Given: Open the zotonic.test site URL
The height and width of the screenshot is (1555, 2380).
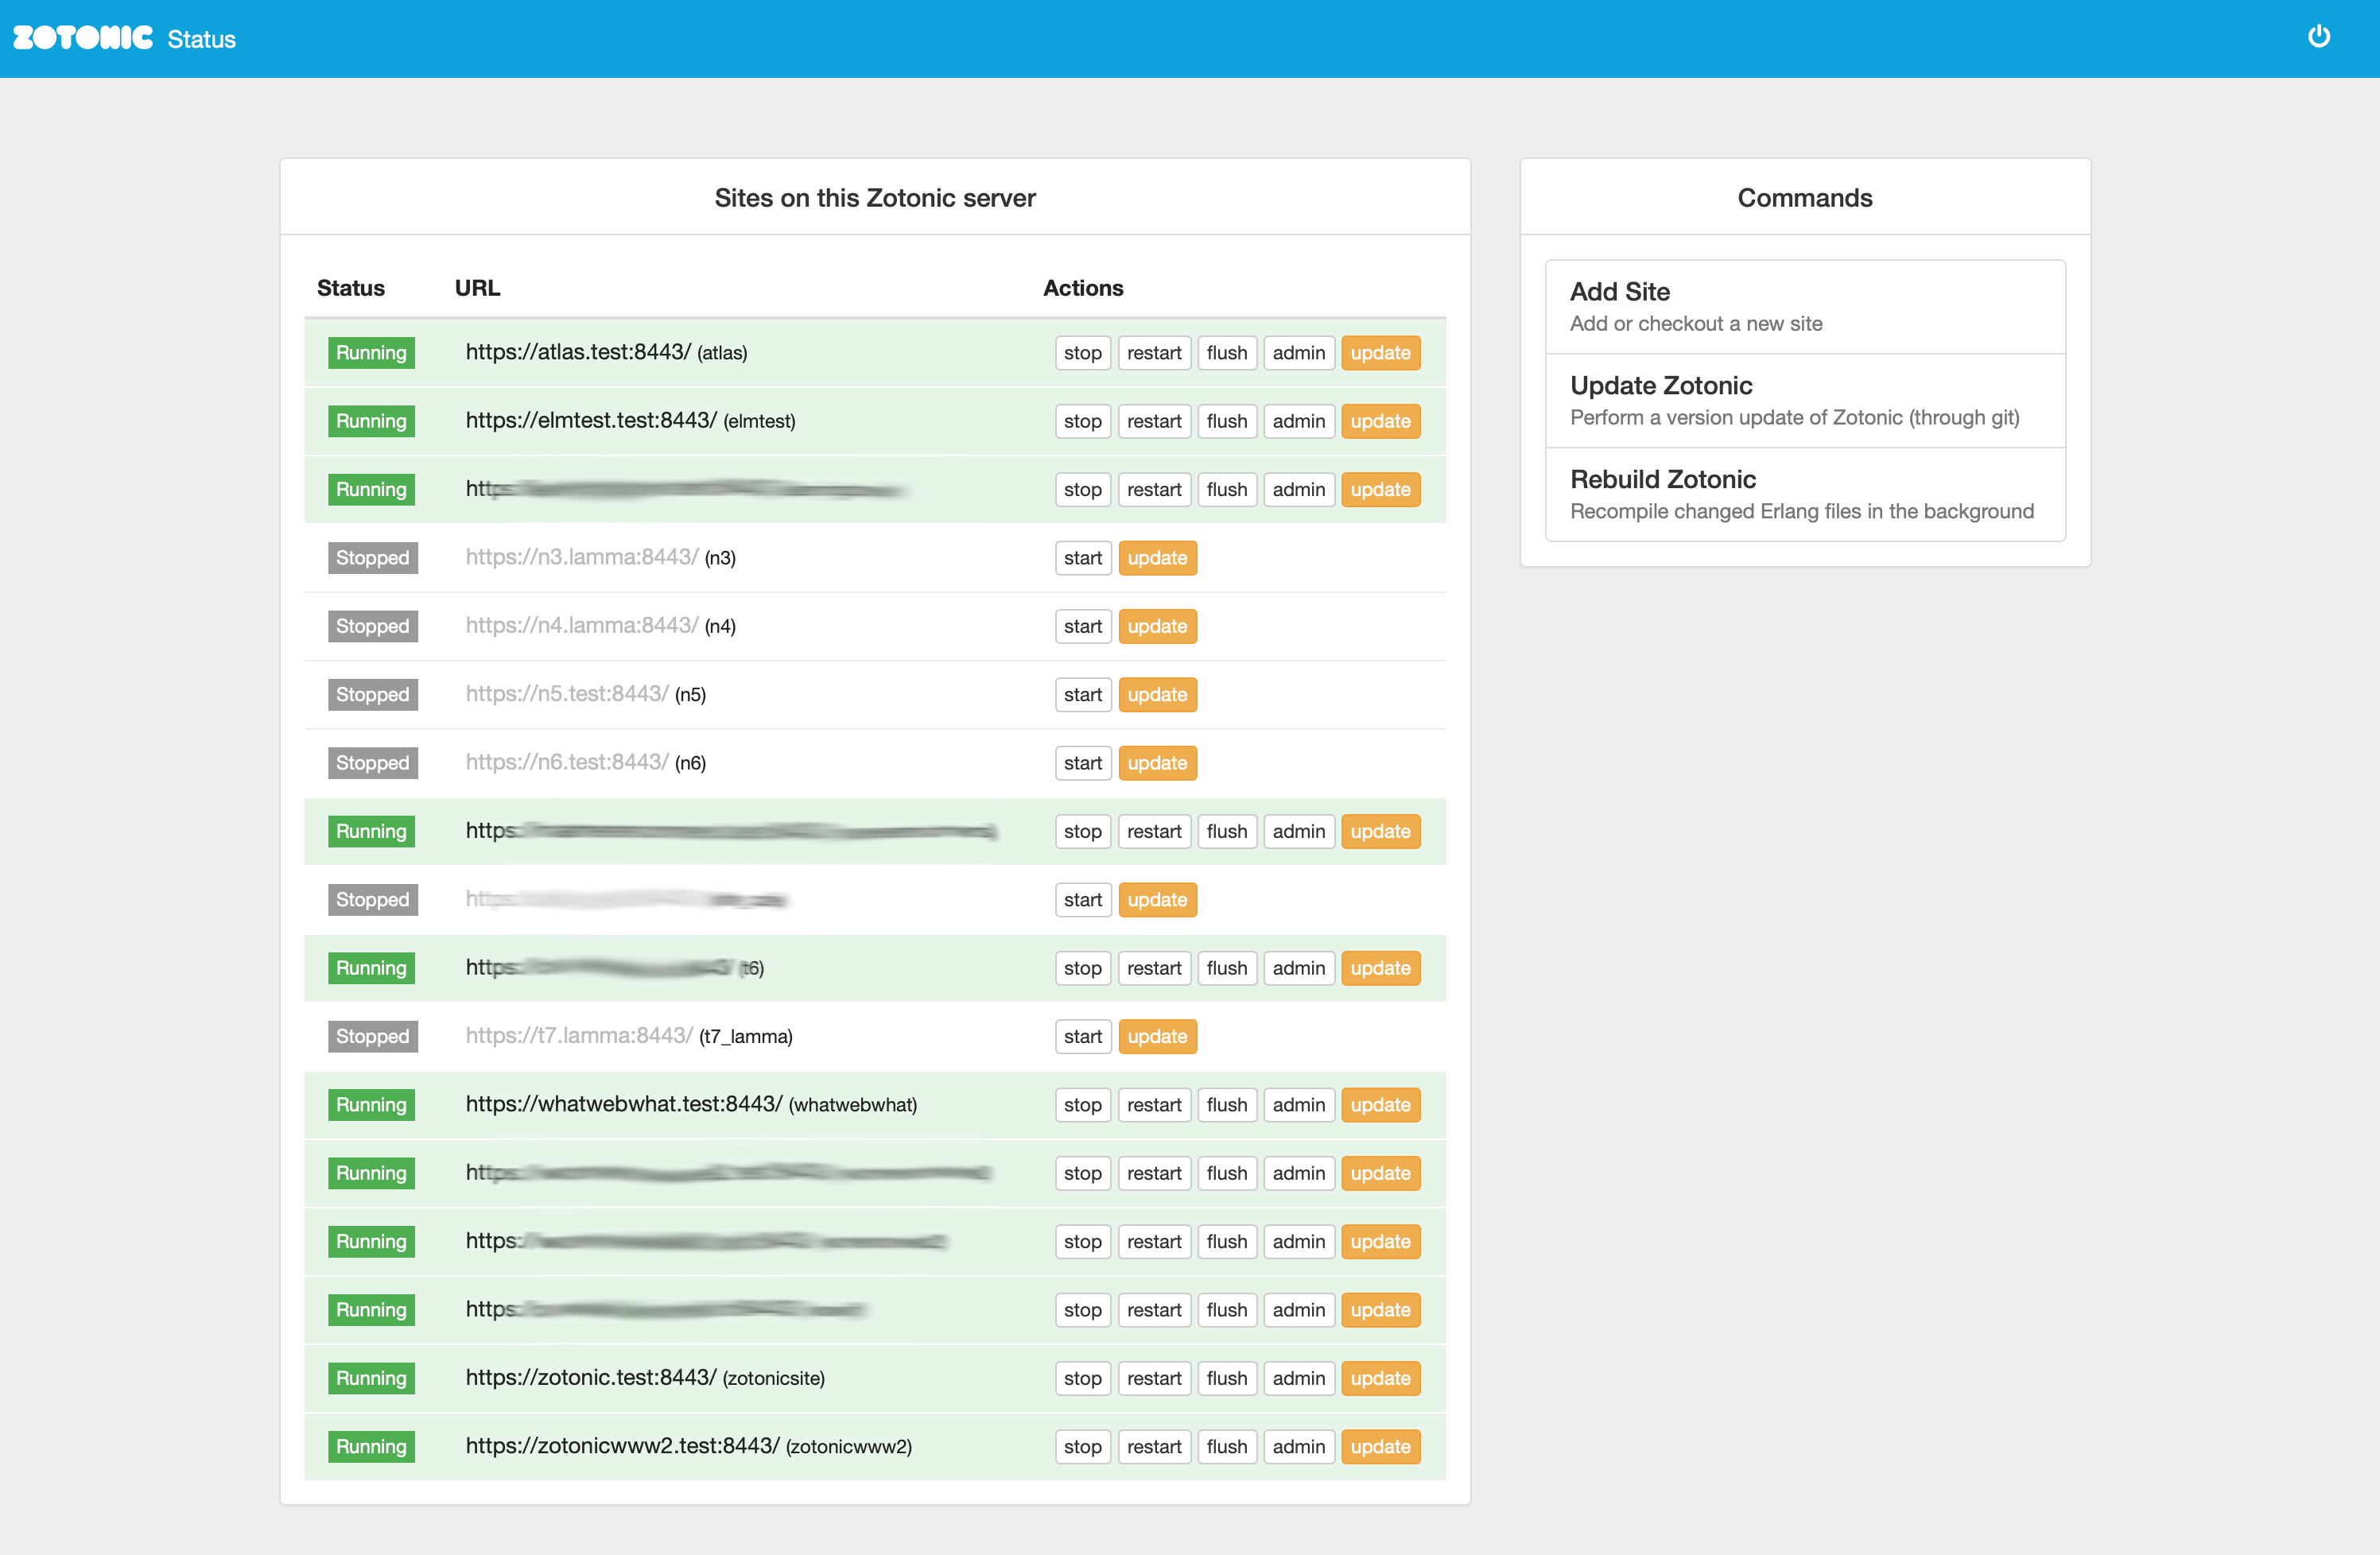Looking at the screenshot, I should [x=590, y=1377].
